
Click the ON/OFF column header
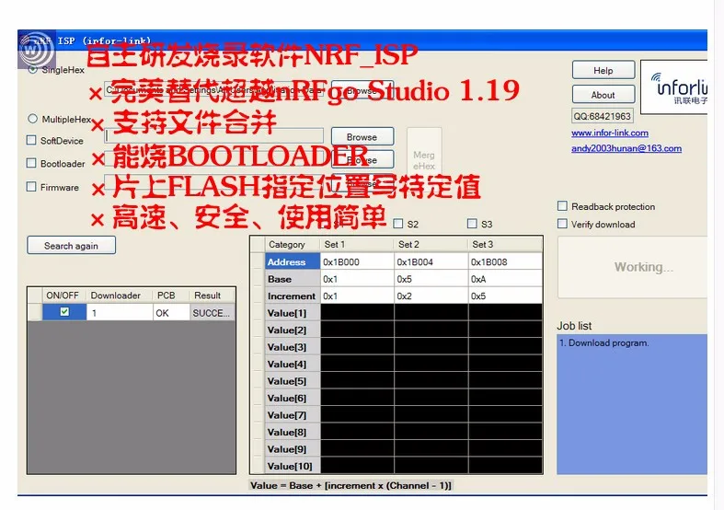tap(64, 296)
